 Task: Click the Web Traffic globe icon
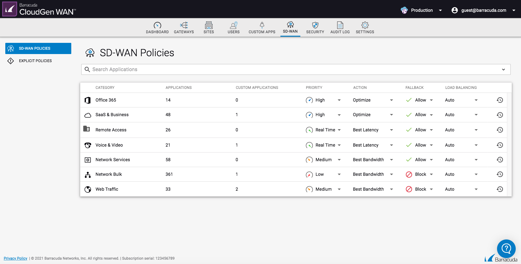pyautogui.click(x=88, y=189)
